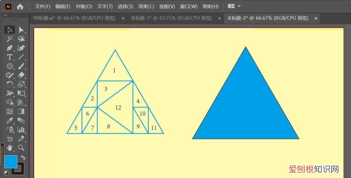
Task: Pick the Hand tool
Action: click(10, 148)
